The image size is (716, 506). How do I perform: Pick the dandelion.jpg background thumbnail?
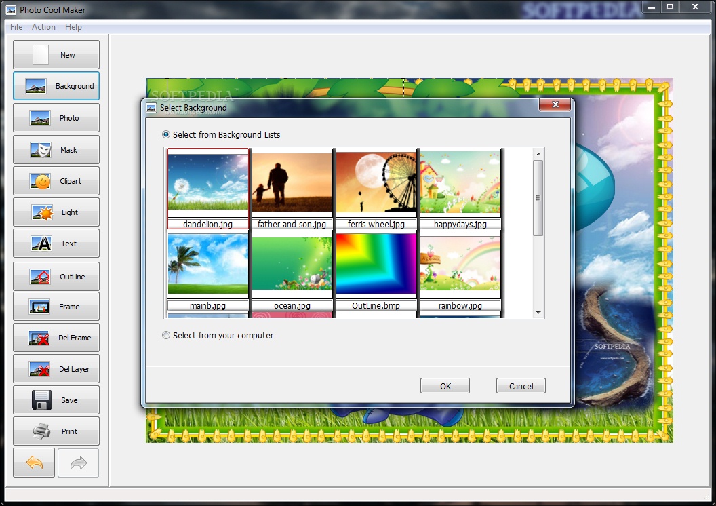click(x=208, y=182)
